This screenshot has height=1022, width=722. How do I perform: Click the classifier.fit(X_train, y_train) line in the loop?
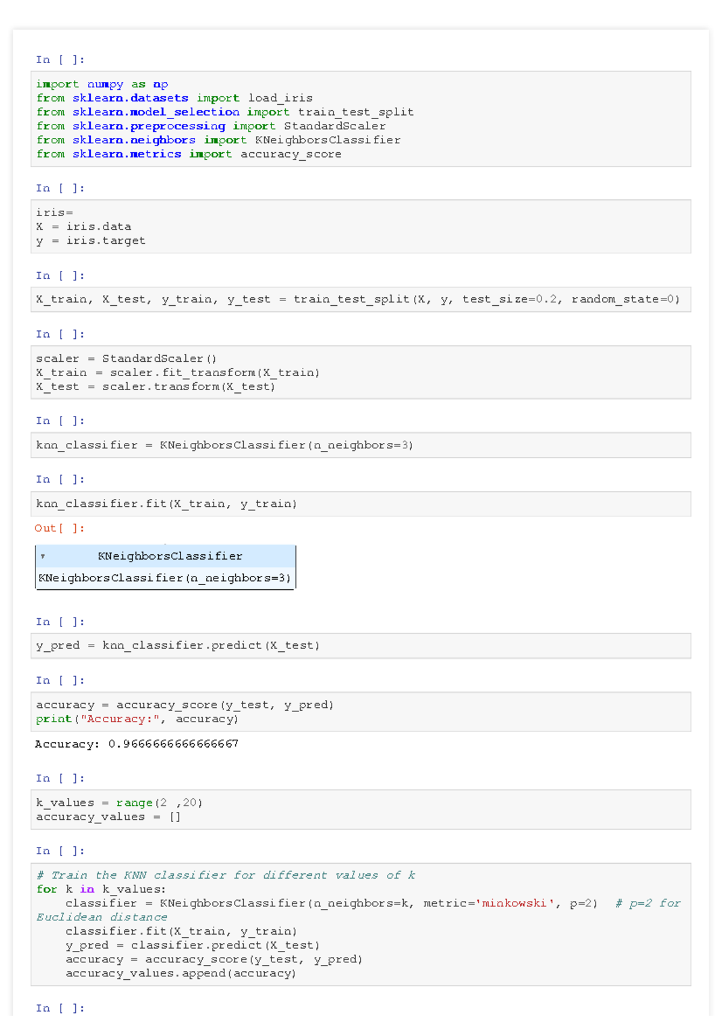pos(181,931)
